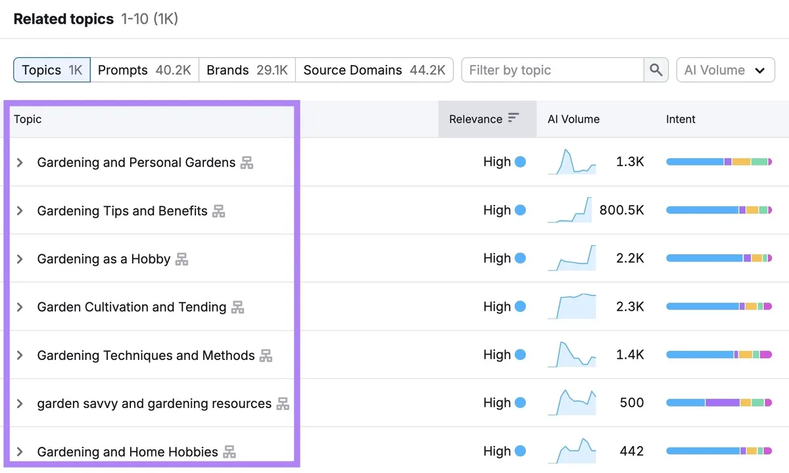Expand the Gardening Techniques and Methods row
The height and width of the screenshot is (473, 789).
20,355
